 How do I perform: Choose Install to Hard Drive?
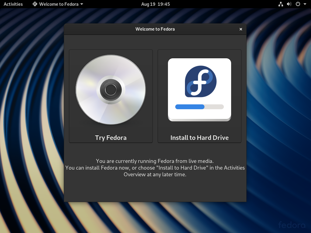(199, 96)
